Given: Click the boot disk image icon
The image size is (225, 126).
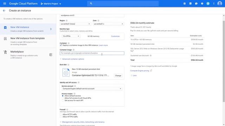Looking at the screenshot, I should pos(66,72).
